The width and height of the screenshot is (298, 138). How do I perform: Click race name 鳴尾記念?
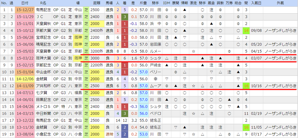[x=43, y=44]
